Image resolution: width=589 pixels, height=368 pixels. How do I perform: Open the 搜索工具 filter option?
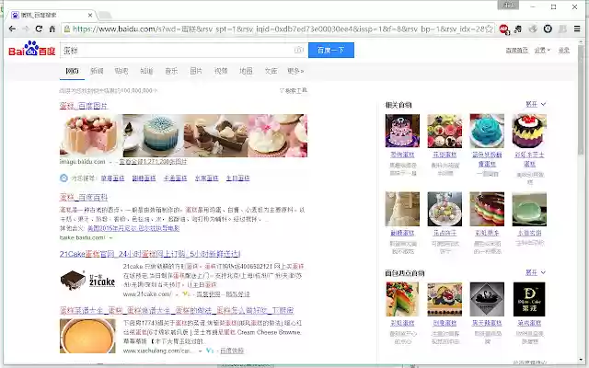pyautogui.click(x=294, y=90)
